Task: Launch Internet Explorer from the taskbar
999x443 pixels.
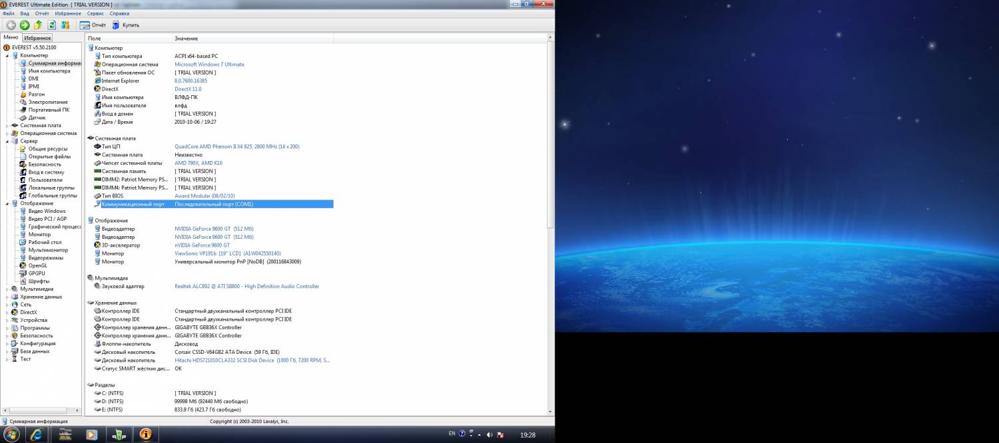Action: pos(37,434)
